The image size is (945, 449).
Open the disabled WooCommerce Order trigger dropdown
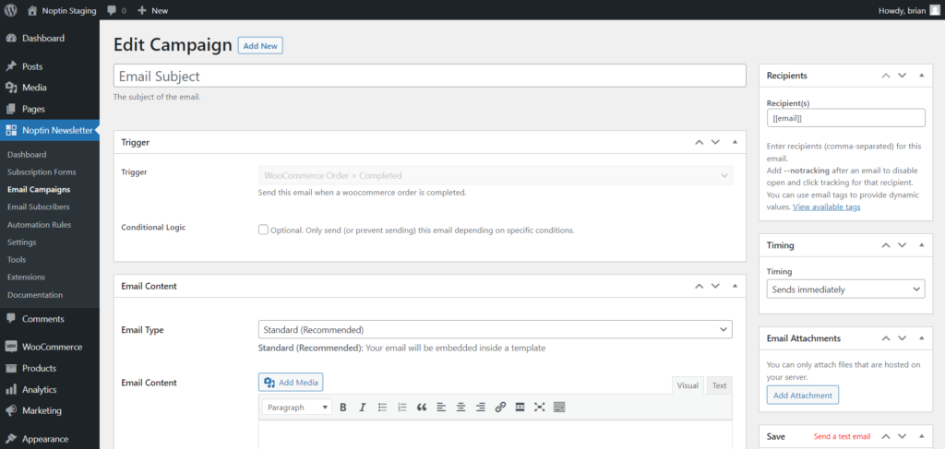[x=496, y=175]
